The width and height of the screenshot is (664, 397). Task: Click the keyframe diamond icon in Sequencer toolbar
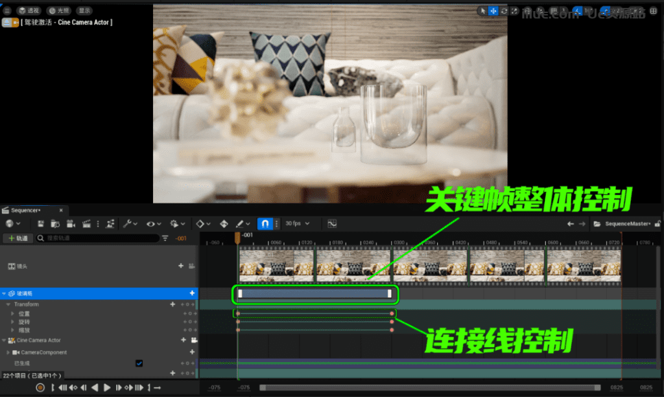pyautogui.click(x=200, y=223)
